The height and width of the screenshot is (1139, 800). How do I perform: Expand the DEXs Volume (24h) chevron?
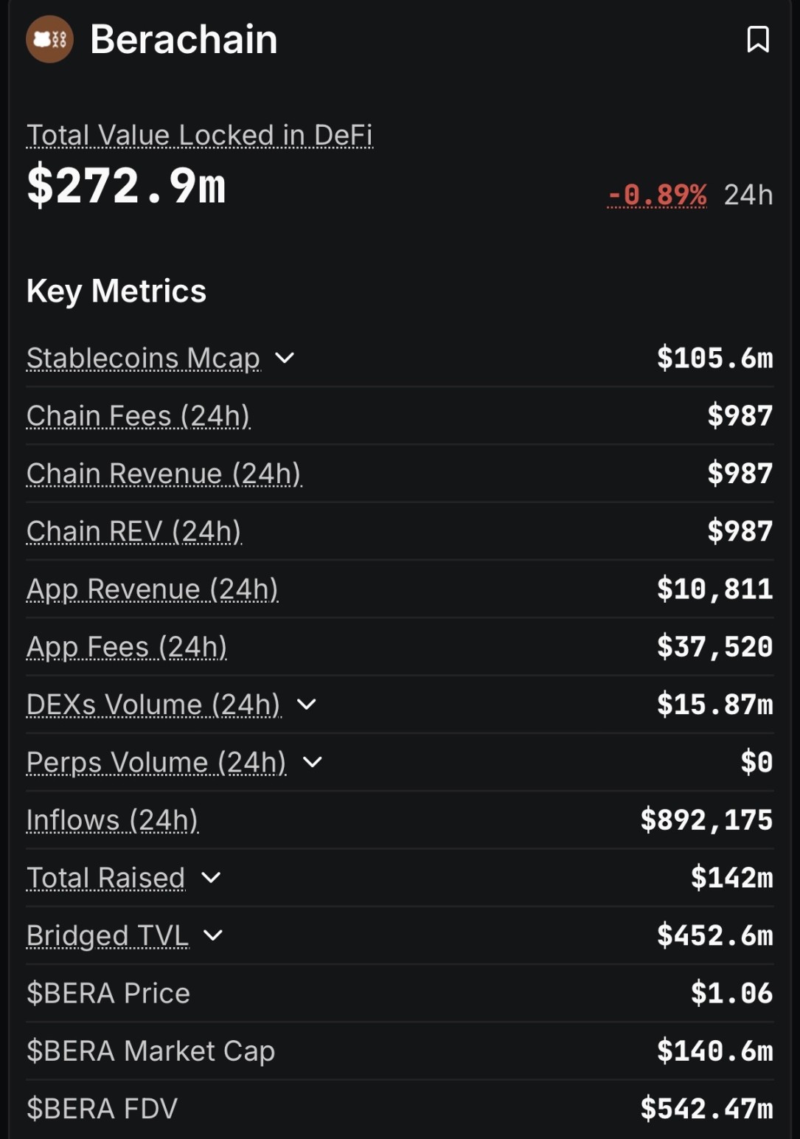click(x=306, y=704)
